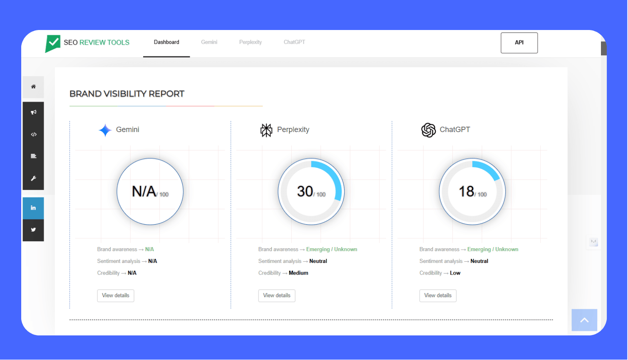Click the ChatGPT card title text

point(455,130)
